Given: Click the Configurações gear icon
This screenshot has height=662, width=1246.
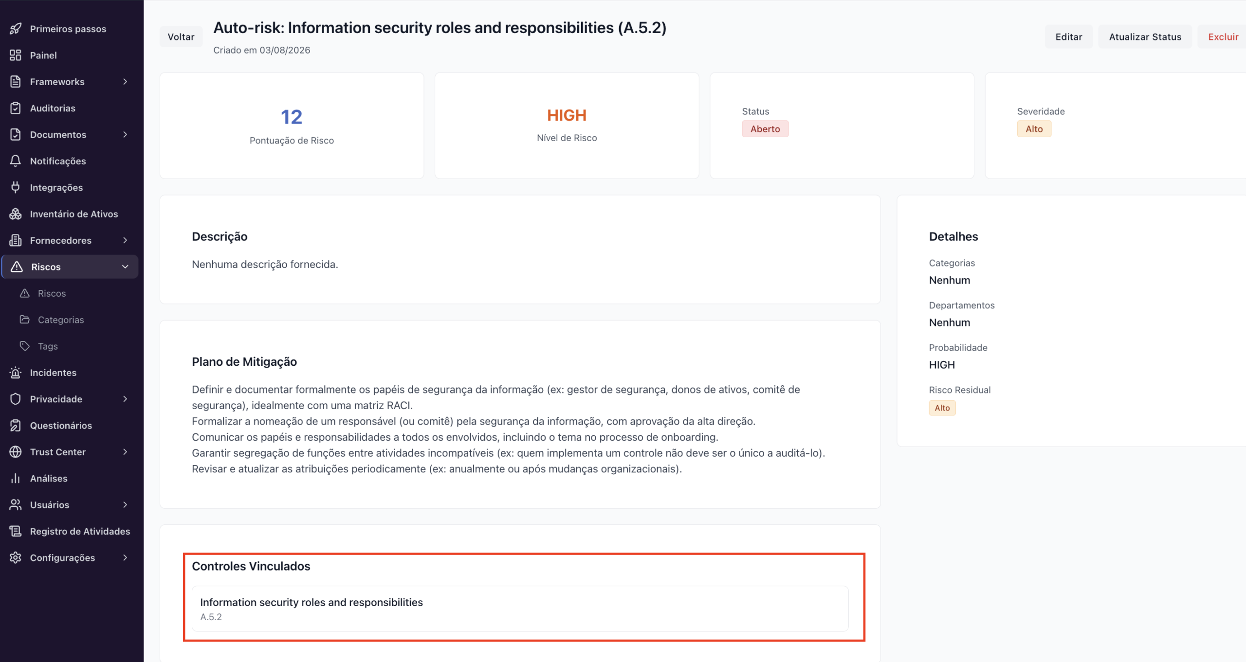Looking at the screenshot, I should (16, 558).
